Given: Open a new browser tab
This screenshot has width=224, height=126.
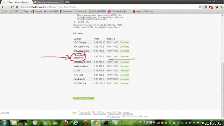Looking at the screenshot, I should coord(67,2).
